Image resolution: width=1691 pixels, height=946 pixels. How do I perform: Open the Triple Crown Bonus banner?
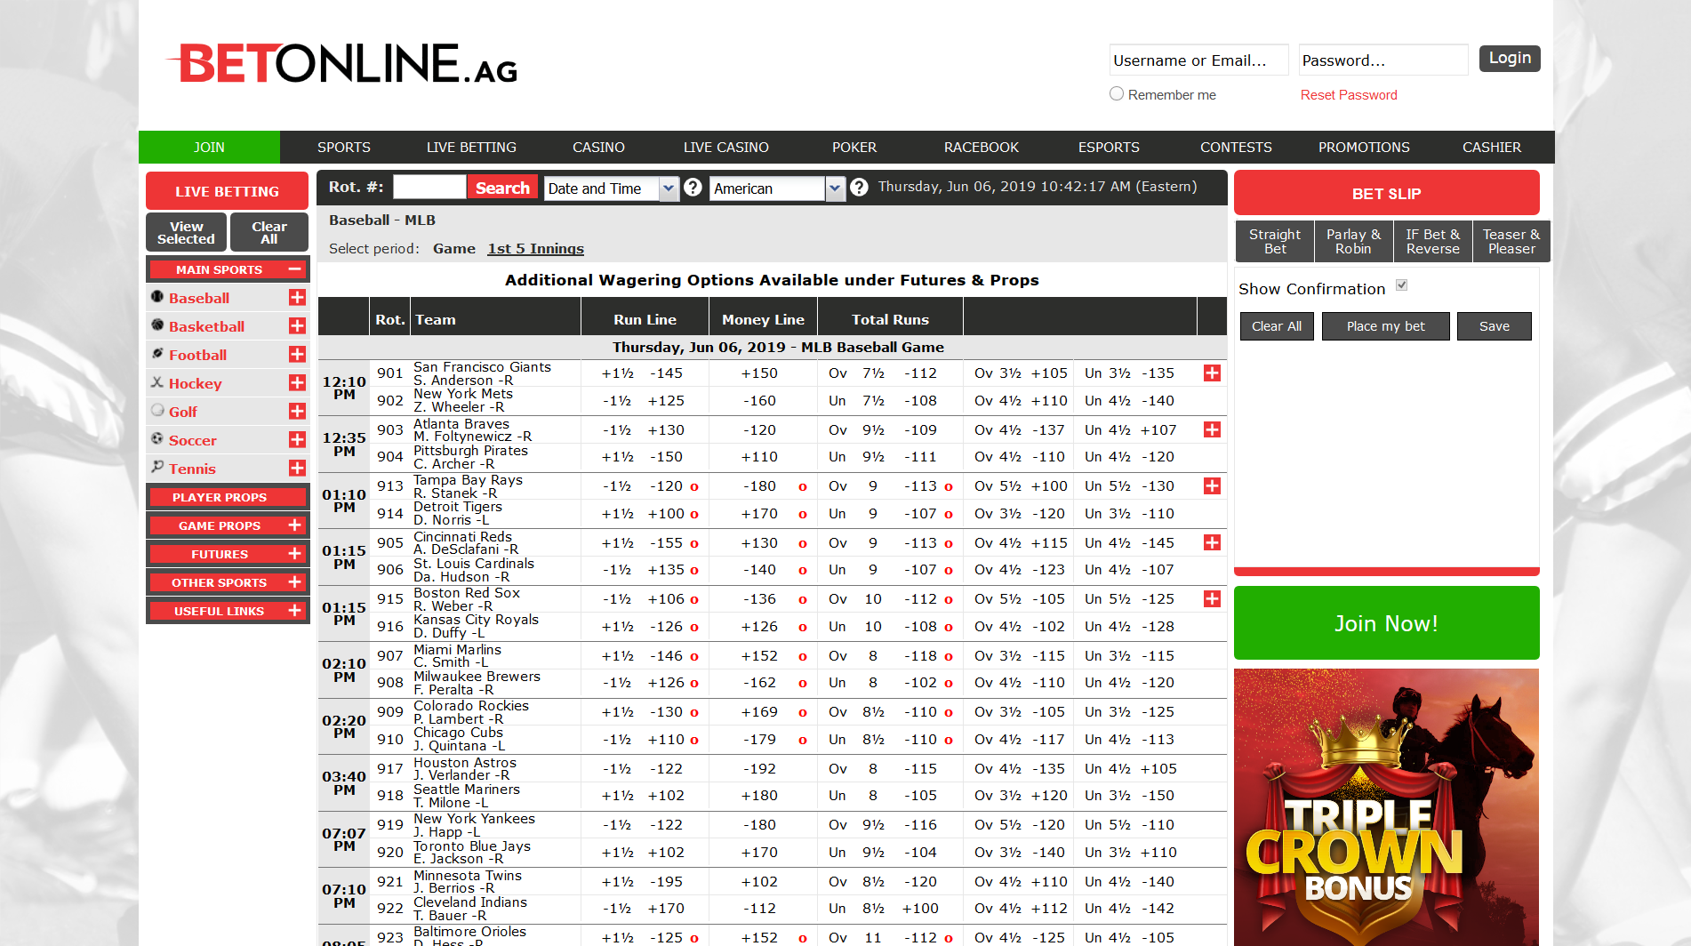tap(1386, 807)
